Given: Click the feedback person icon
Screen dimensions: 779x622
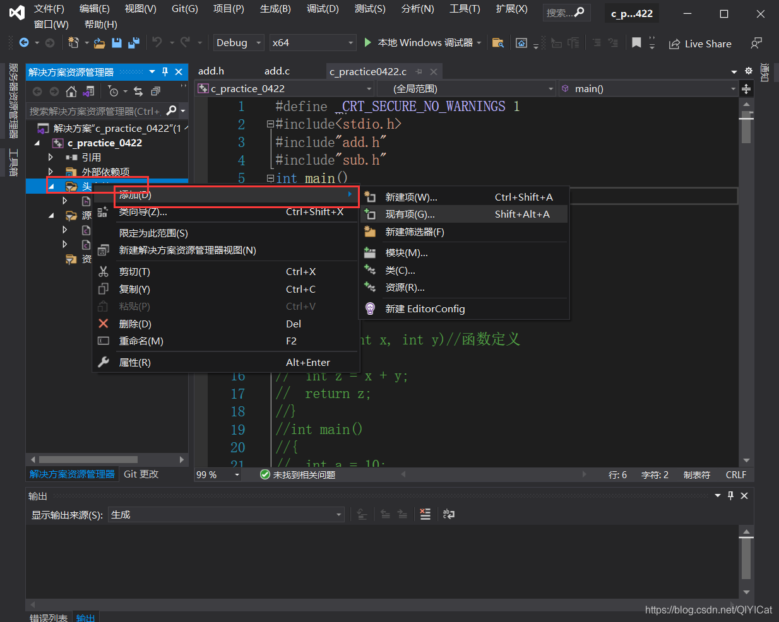Looking at the screenshot, I should [756, 43].
